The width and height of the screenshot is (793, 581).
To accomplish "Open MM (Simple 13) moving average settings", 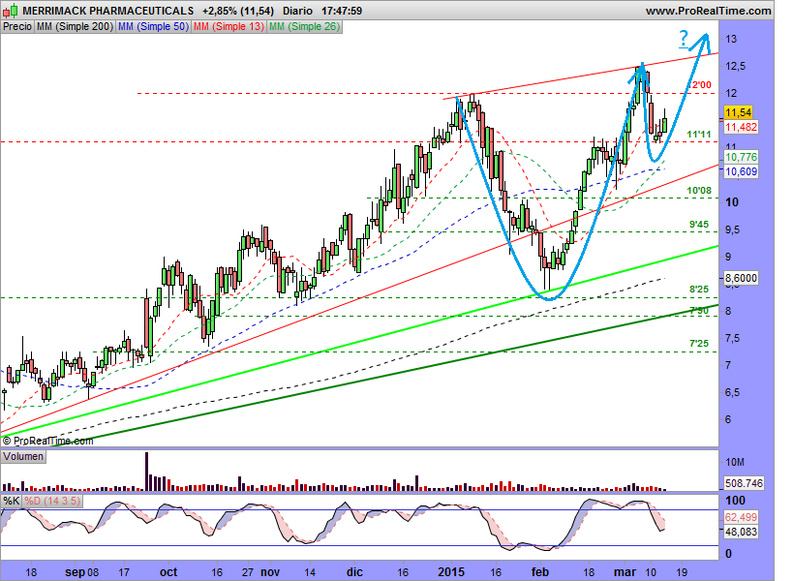I will (x=229, y=26).
